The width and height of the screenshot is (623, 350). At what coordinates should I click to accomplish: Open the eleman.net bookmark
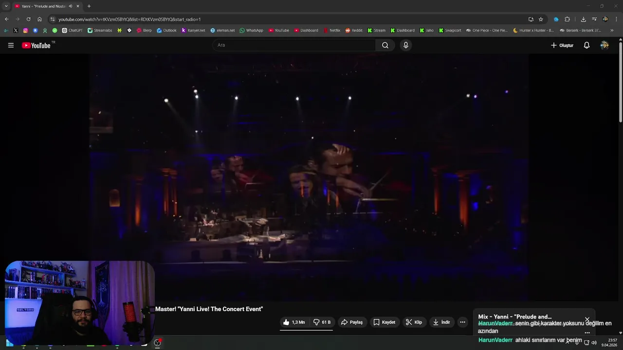click(x=222, y=30)
